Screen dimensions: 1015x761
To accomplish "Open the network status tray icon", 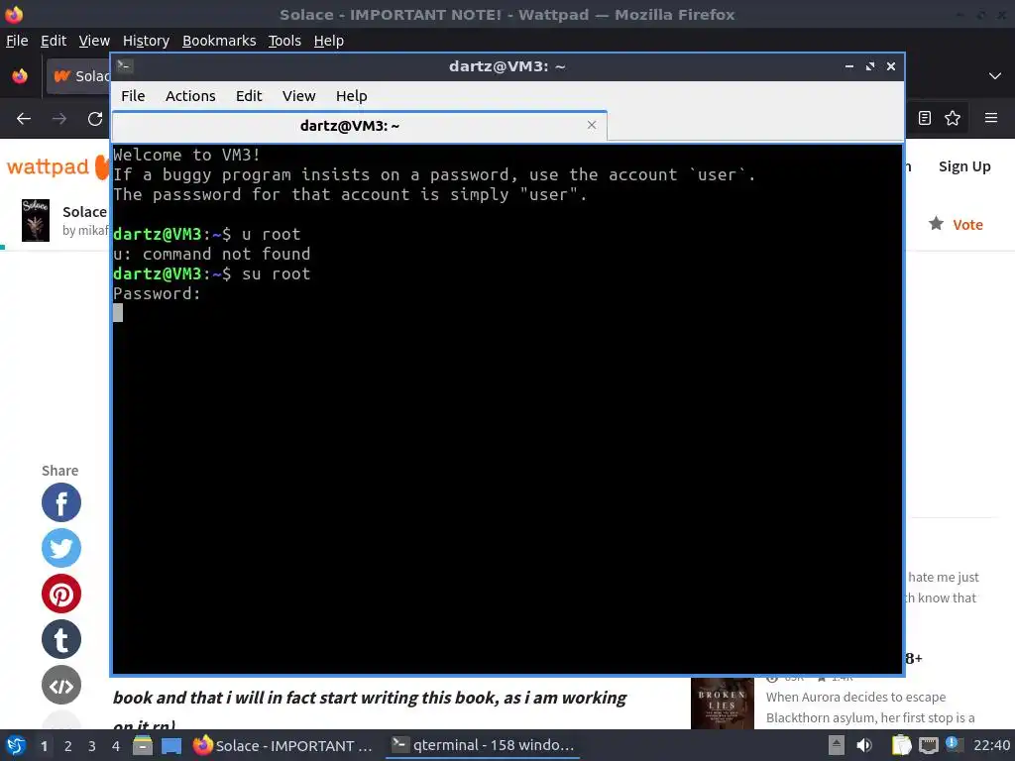I will 928,745.
